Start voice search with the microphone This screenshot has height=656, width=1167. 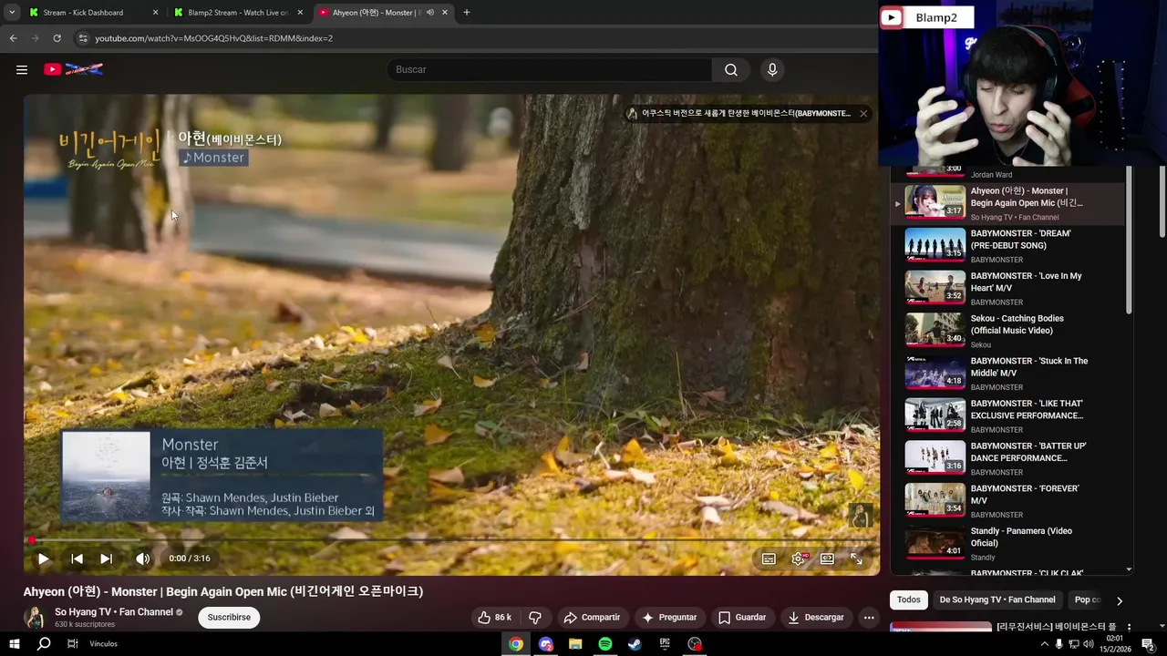(x=772, y=69)
